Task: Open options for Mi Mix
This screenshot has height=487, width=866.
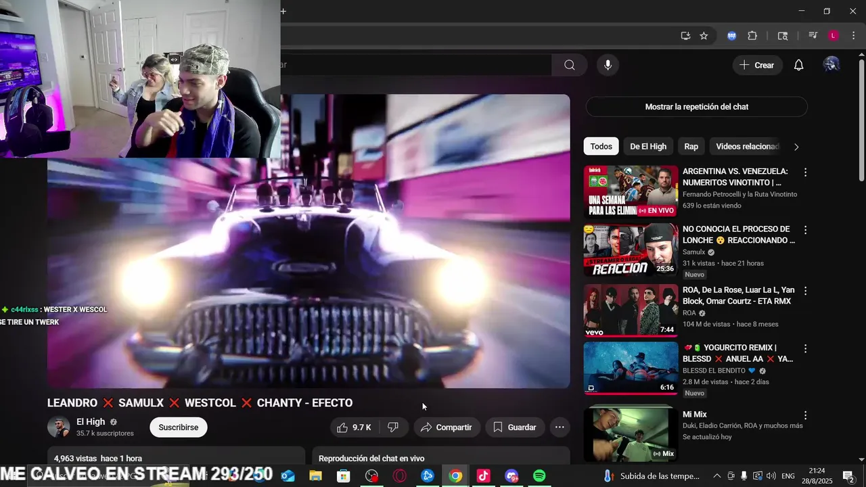Action: click(x=805, y=415)
